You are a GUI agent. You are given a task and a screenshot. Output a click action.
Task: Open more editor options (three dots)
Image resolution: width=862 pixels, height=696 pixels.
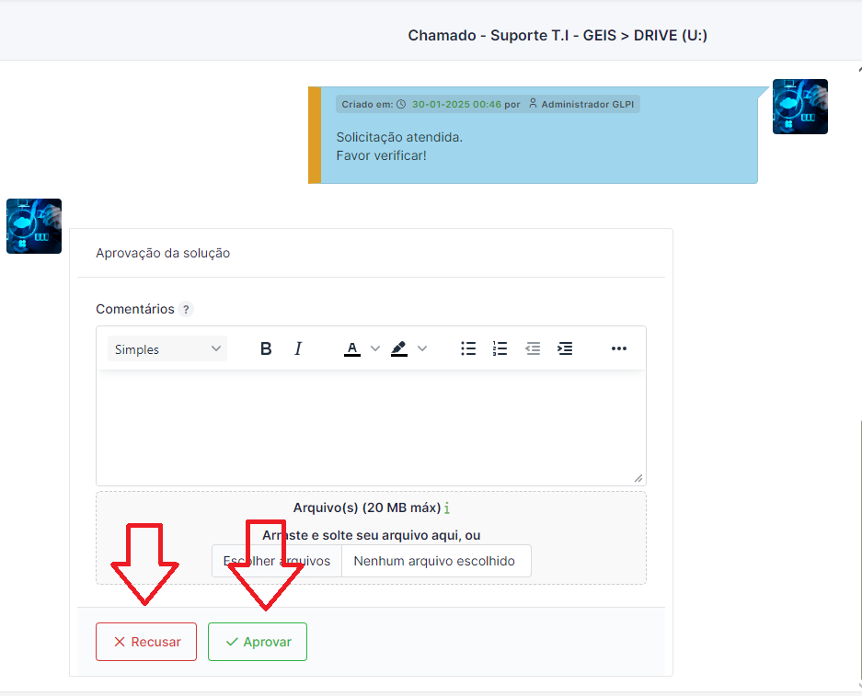(x=619, y=349)
